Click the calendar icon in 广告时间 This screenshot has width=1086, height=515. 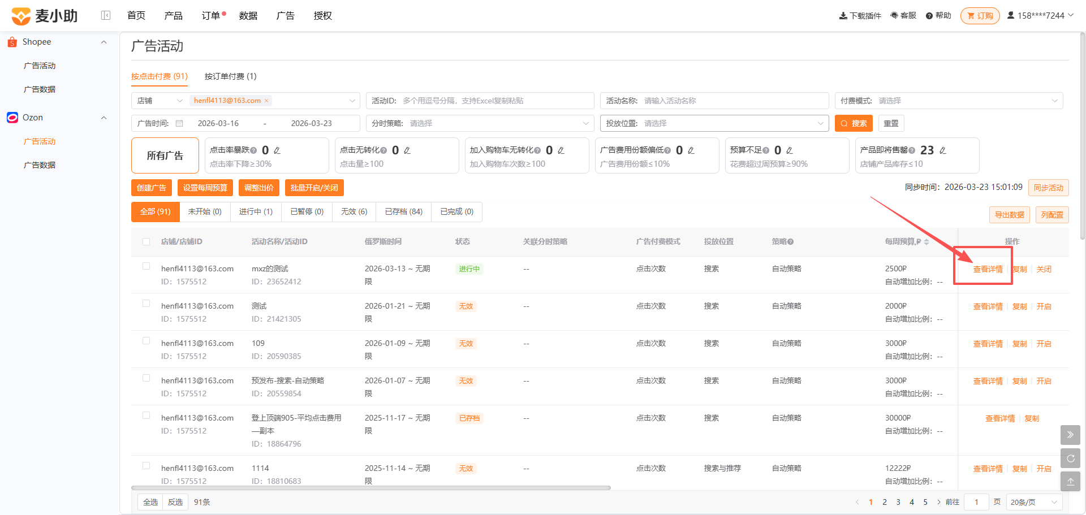click(179, 123)
